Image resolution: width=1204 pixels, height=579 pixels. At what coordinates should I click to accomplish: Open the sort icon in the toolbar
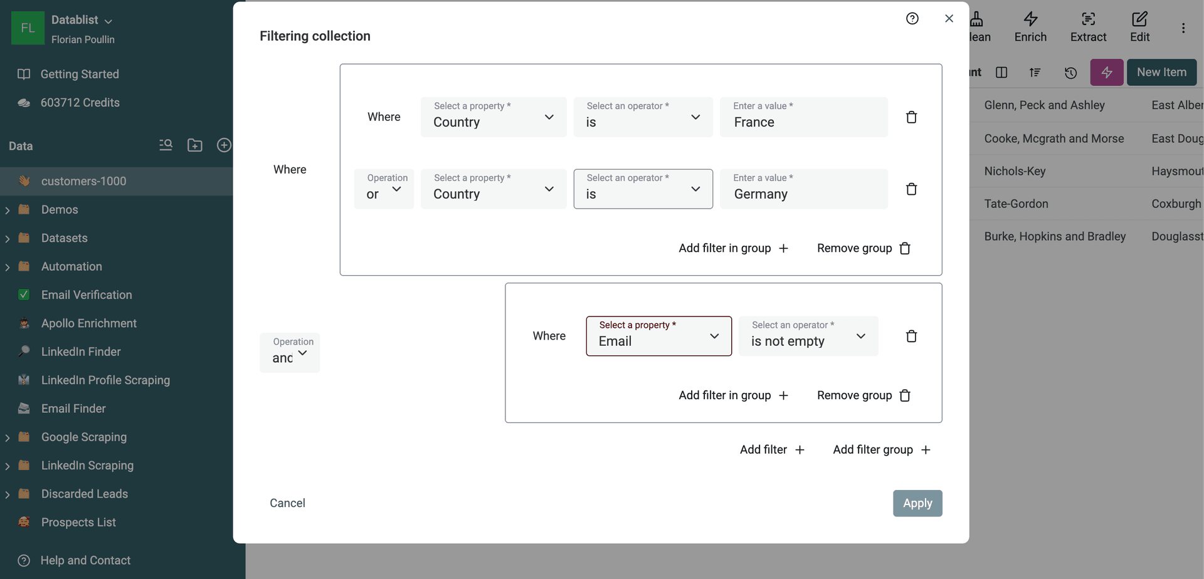click(x=1035, y=72)
